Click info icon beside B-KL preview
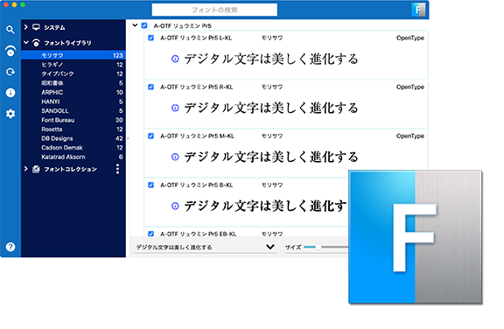Screen dimensions: 504x329 [x=175, y=206]
